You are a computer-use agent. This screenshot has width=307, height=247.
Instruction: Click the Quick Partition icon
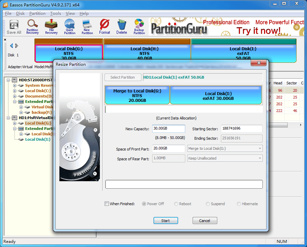[69, 27]
